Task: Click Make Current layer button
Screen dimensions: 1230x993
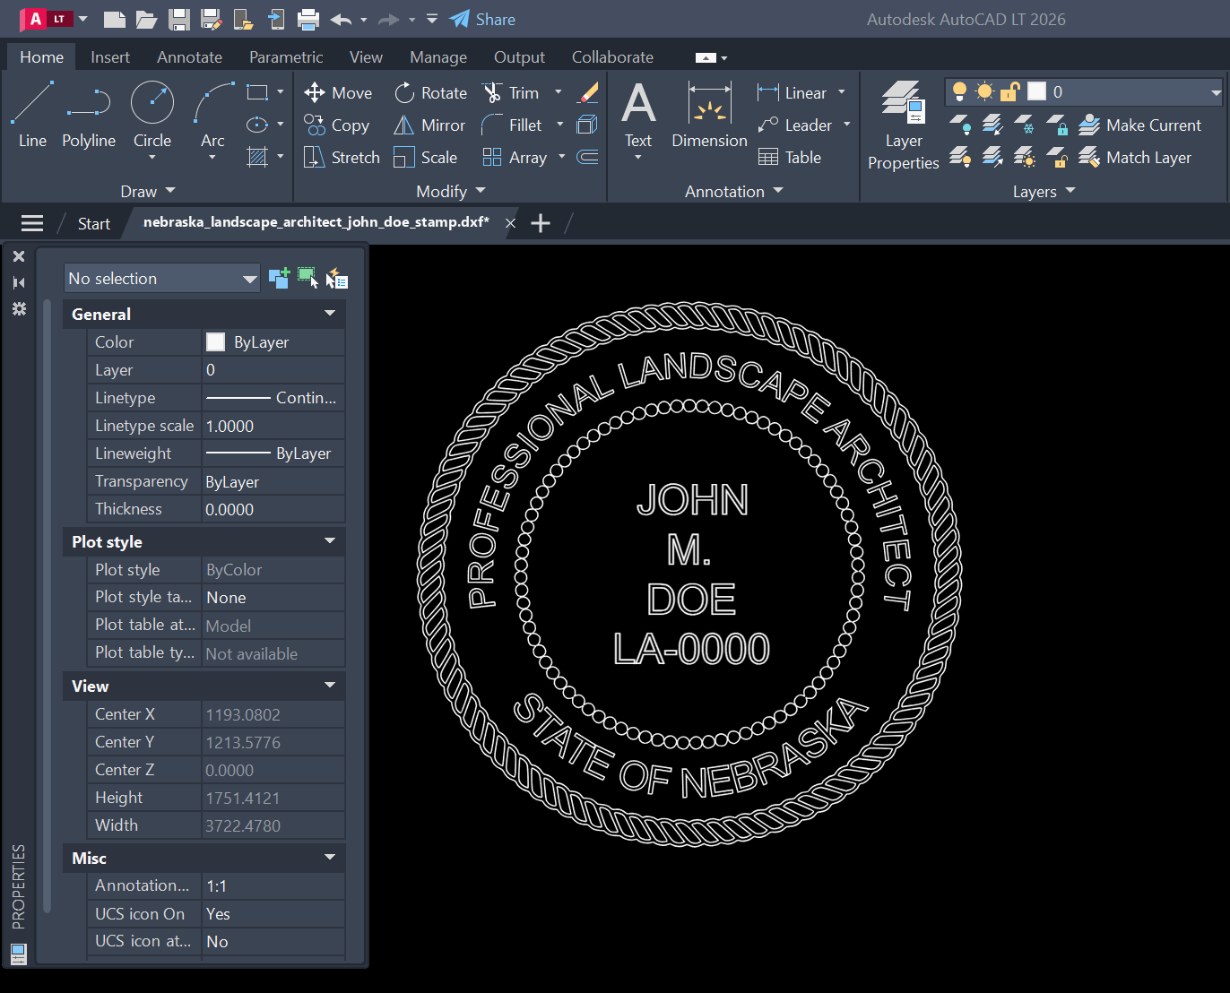Action: coord(1140,125)
